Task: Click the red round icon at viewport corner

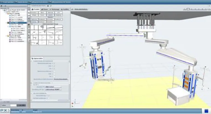Action: [73, 104]
